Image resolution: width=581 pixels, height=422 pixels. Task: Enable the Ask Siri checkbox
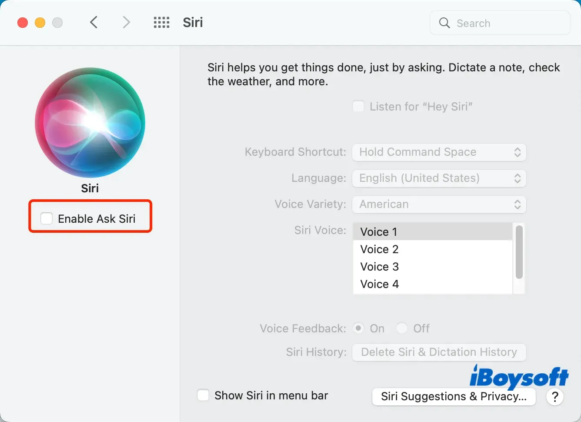tap(47, 218)
